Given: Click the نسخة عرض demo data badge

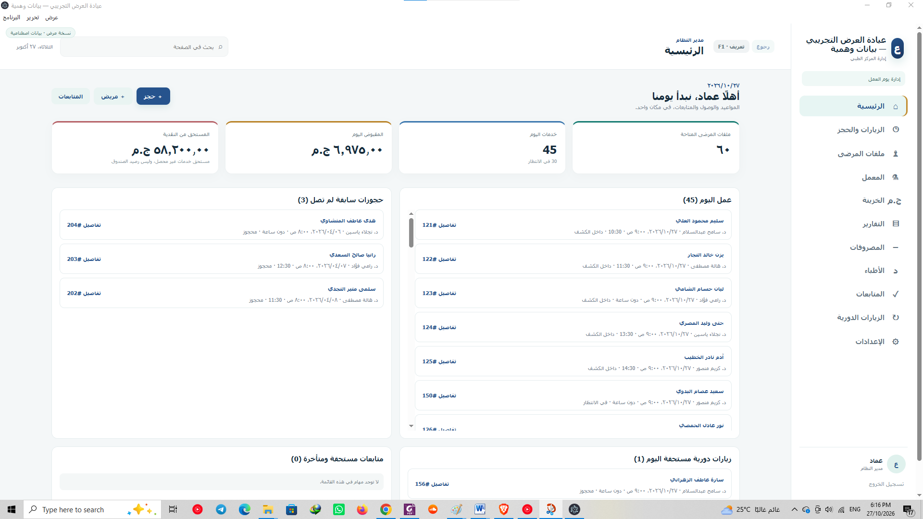Looking at the screenshot, I should click(x=41, y=33).
